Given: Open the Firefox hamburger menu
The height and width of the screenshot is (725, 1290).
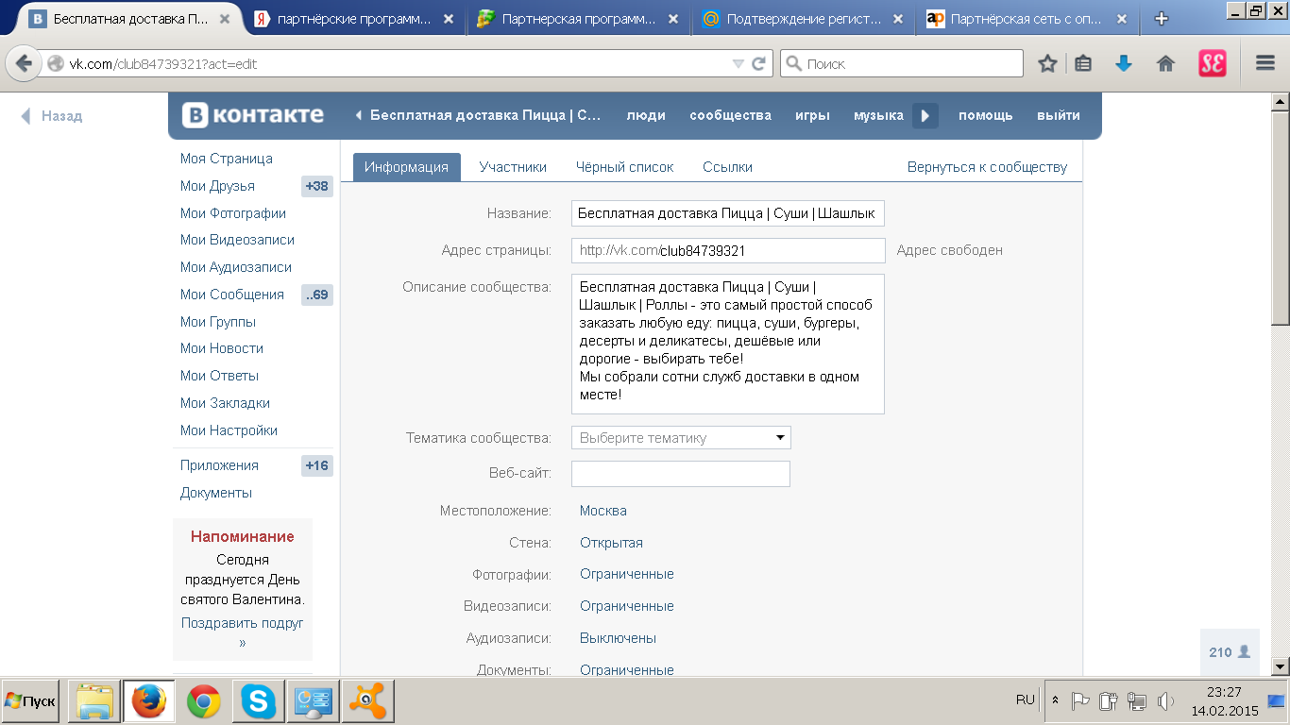Looking at the screenshot, I should click(x=1265, y=63).
